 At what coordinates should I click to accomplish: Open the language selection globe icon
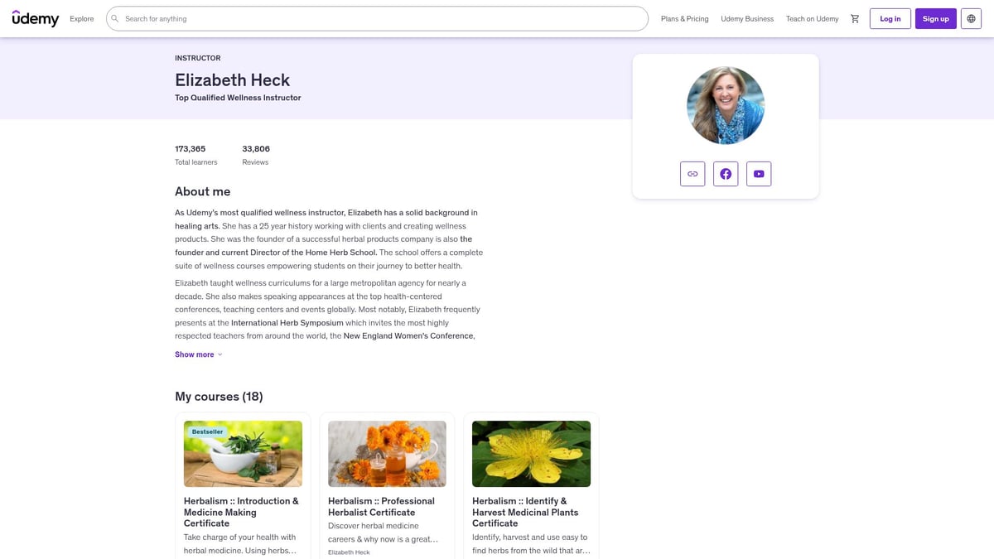[x=970, y=18]
